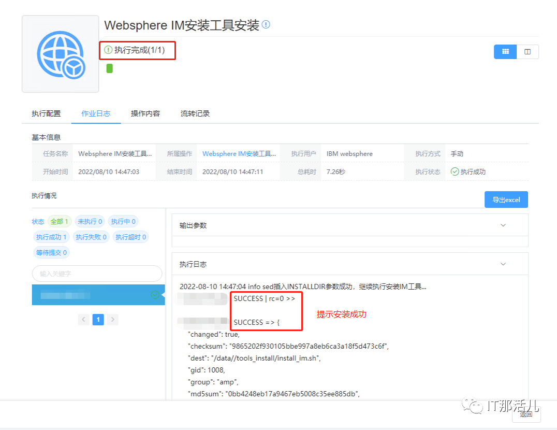Collapse the 执行日志 panel chevron

point(503,264)
